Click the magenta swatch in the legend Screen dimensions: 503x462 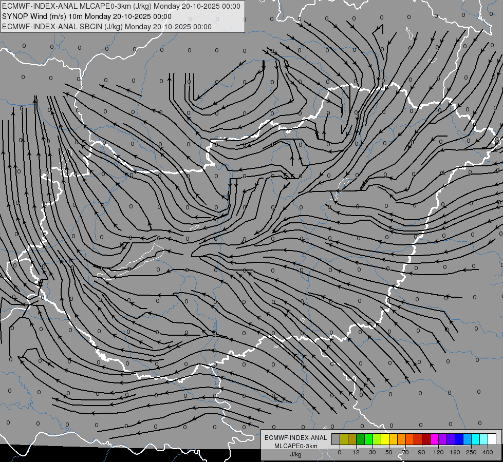tap(434, 439)
